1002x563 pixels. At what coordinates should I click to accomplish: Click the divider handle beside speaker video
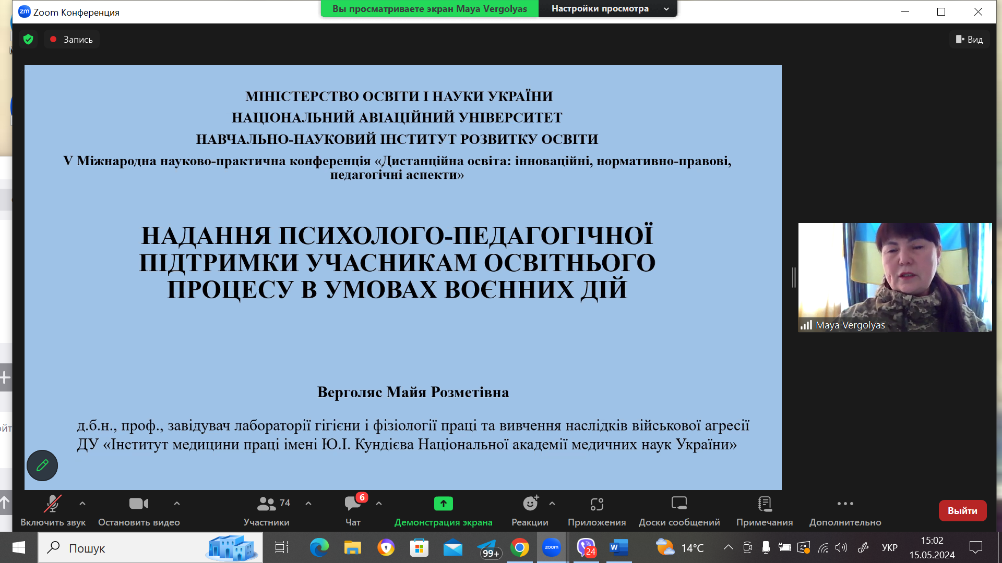pyautogui.click(x=794, y=277)
